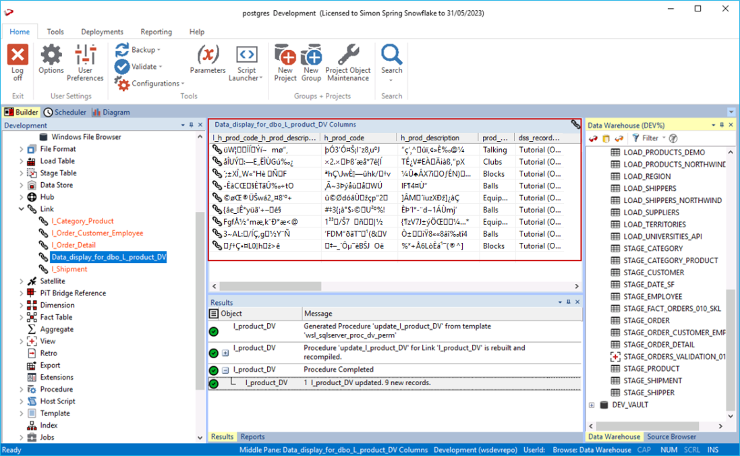Expand the DEV_VAULT node
The width and height of the screenshot is (740, 456).
coord(592,405)
